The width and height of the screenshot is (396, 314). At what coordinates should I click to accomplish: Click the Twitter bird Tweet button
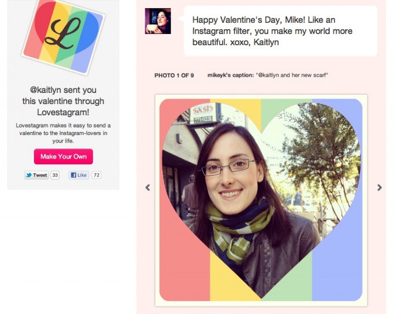coord(37,175)
